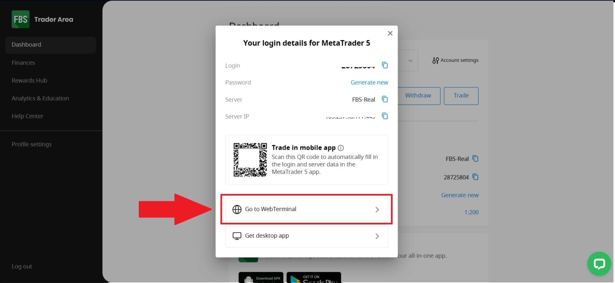Open Account settings
The height and width of the screenshot is (283, 615).
[x=455, y=60]
